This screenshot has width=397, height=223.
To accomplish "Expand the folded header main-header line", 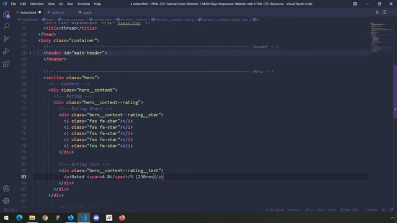I will [30, 53].
